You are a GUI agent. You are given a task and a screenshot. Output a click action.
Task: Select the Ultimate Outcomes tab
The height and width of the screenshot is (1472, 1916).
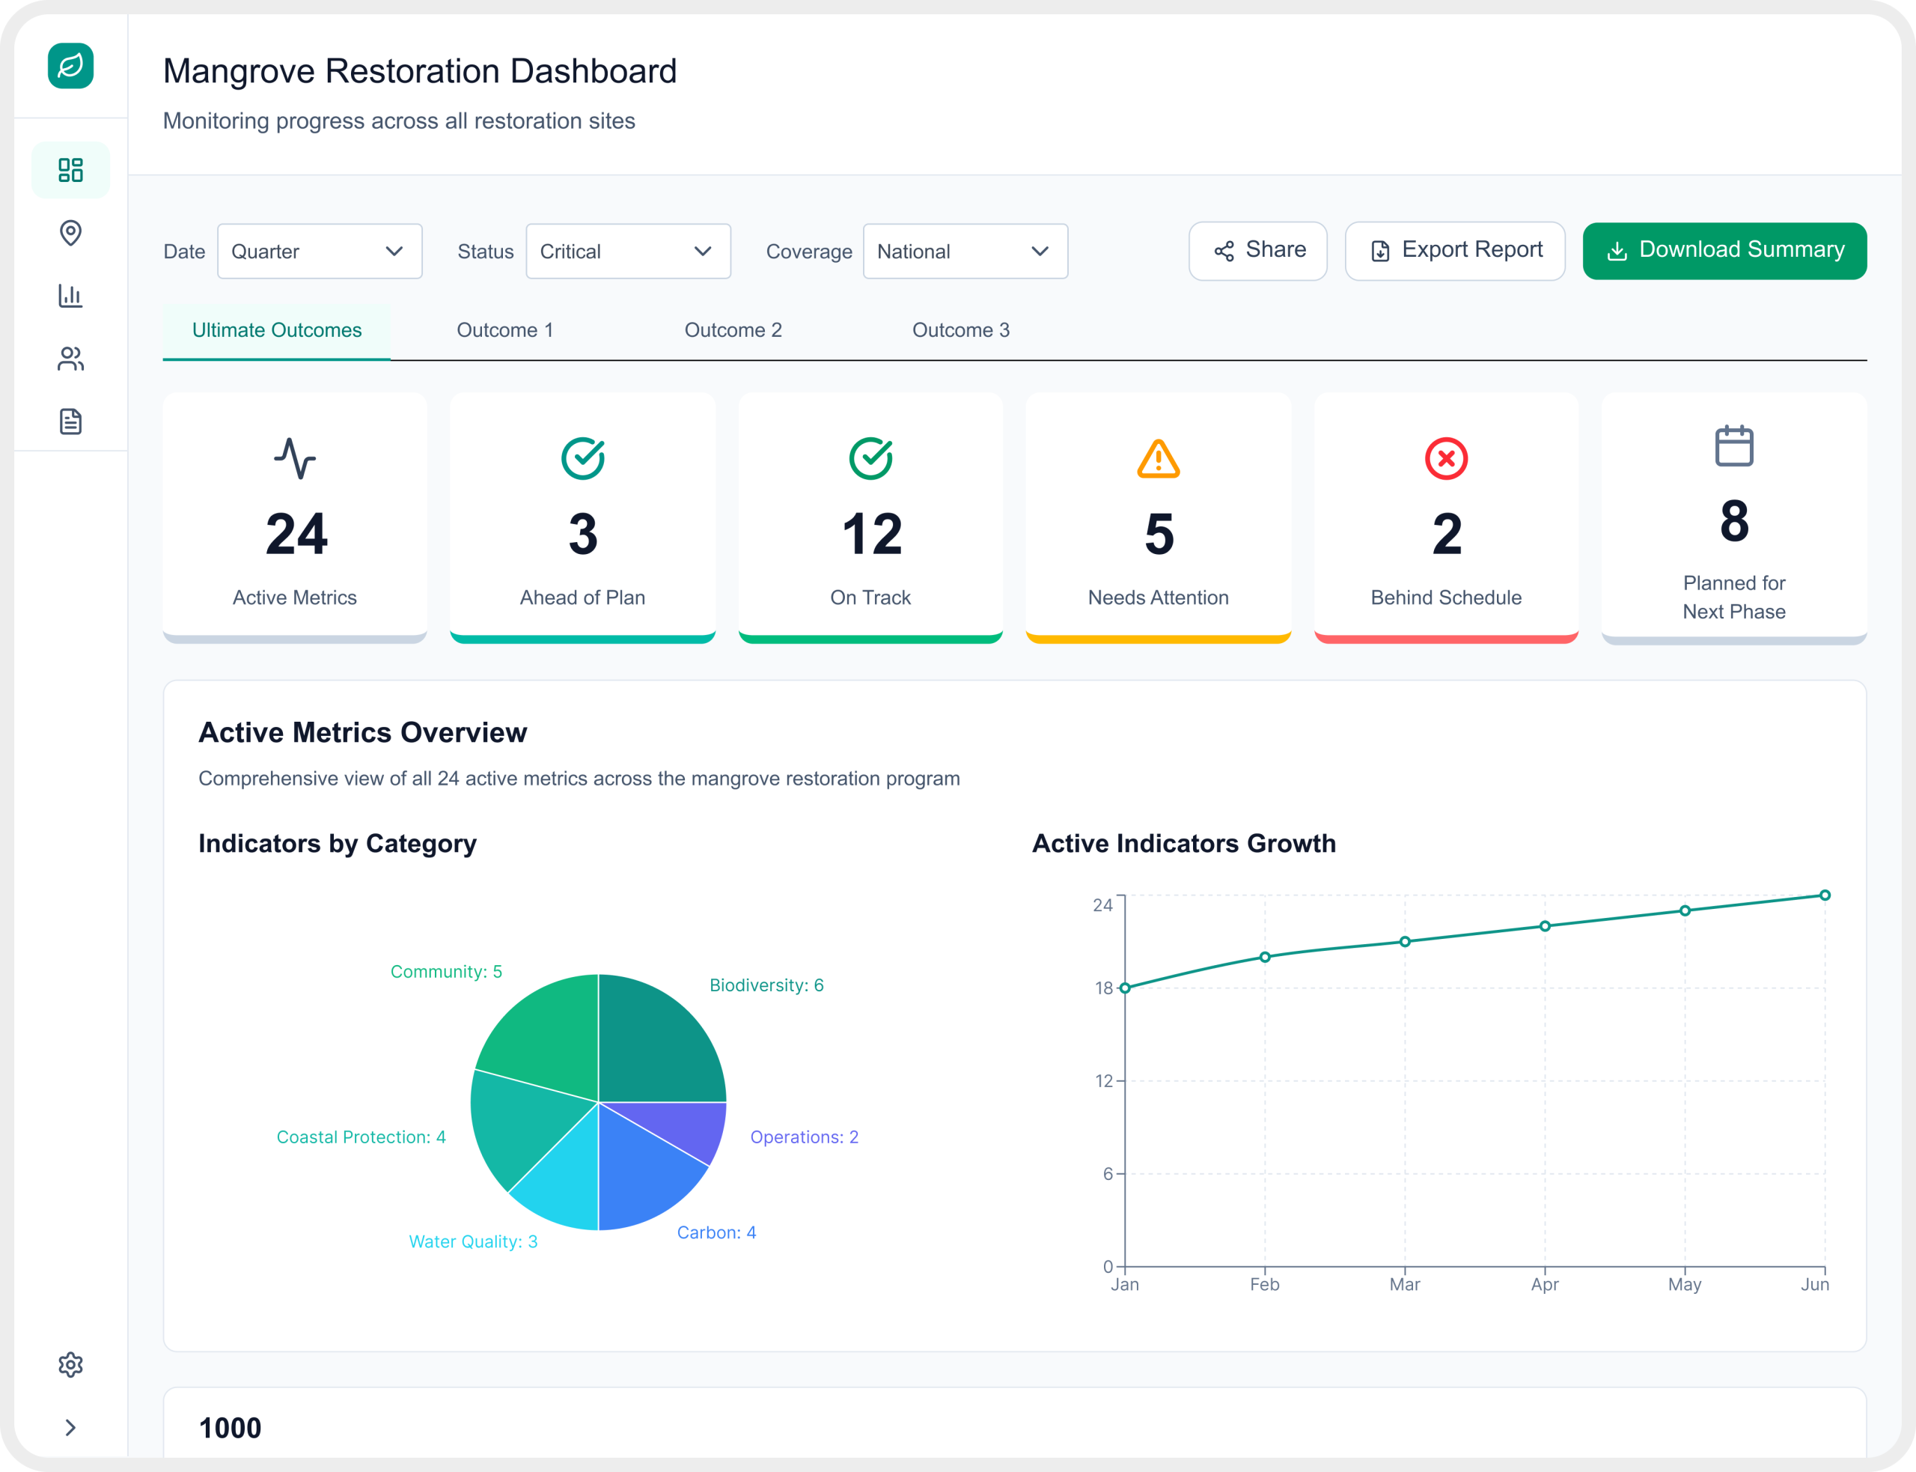[x=277, y=330]
